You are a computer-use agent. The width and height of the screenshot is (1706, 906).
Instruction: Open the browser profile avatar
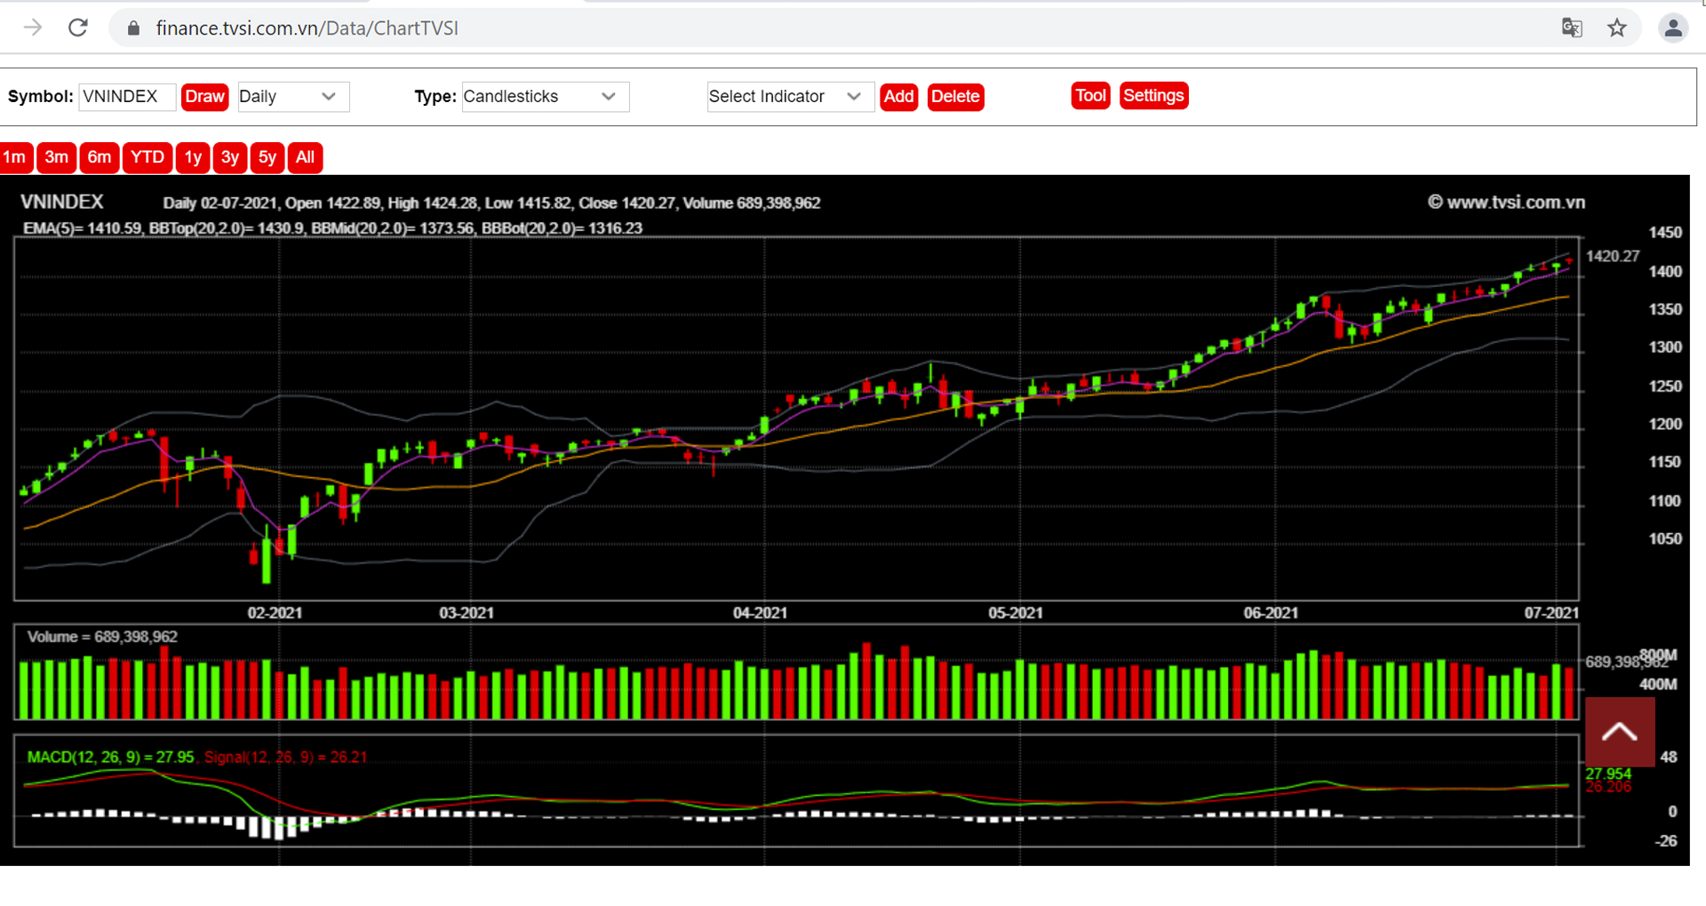coord(1672,28)
